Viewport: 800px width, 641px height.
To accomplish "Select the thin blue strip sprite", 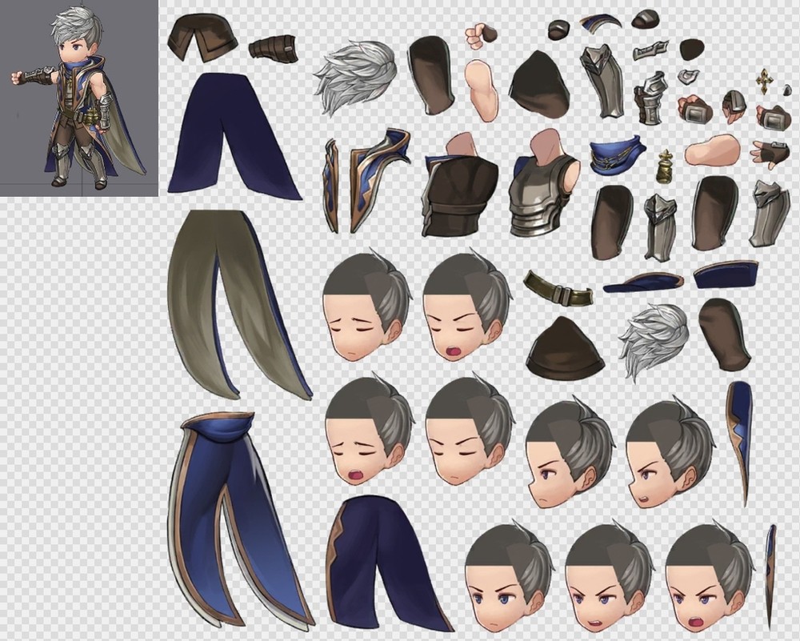I will click(770, 575).
